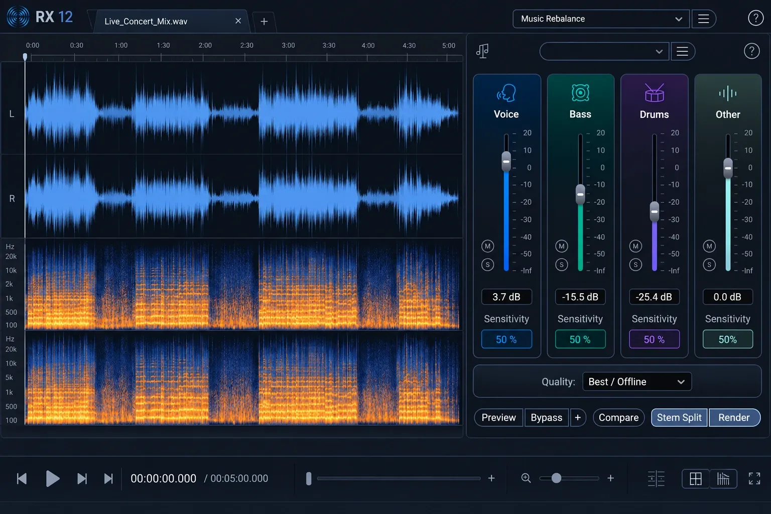Toggle the waveform/spectrogram grid view icon
Screen dimensions: 771x514
coord(696,479)
